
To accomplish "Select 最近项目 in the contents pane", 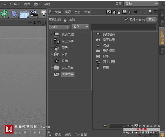I will point(109,51).
